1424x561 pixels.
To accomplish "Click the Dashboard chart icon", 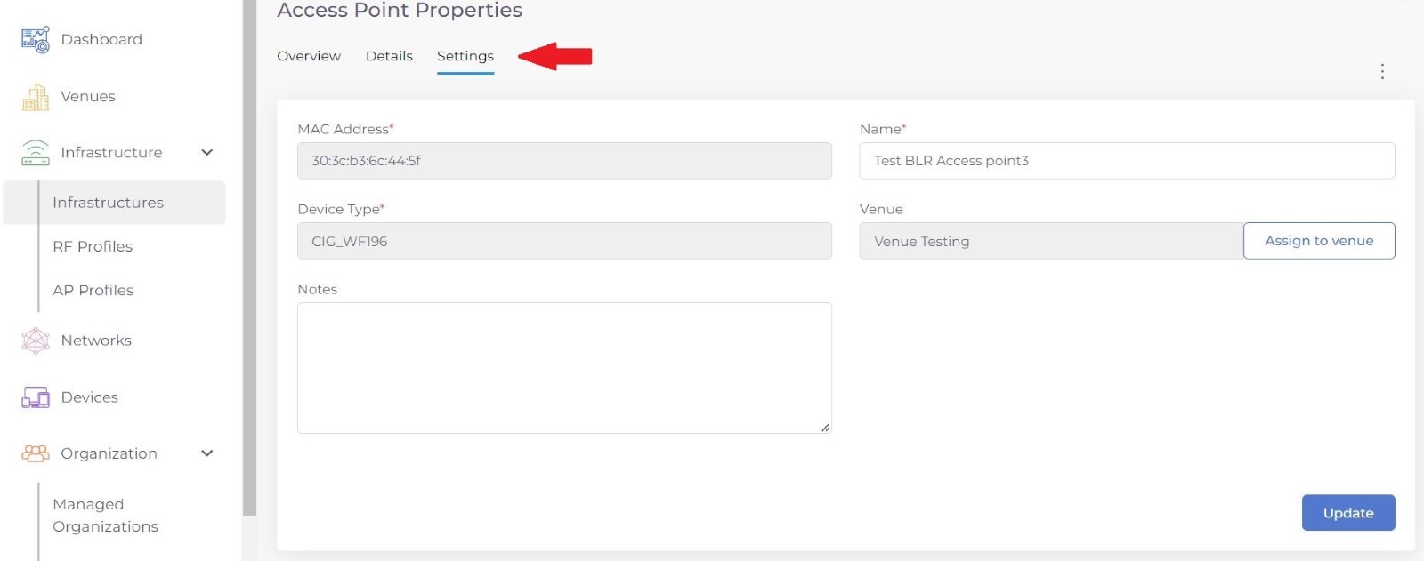I will coord(35,40).
